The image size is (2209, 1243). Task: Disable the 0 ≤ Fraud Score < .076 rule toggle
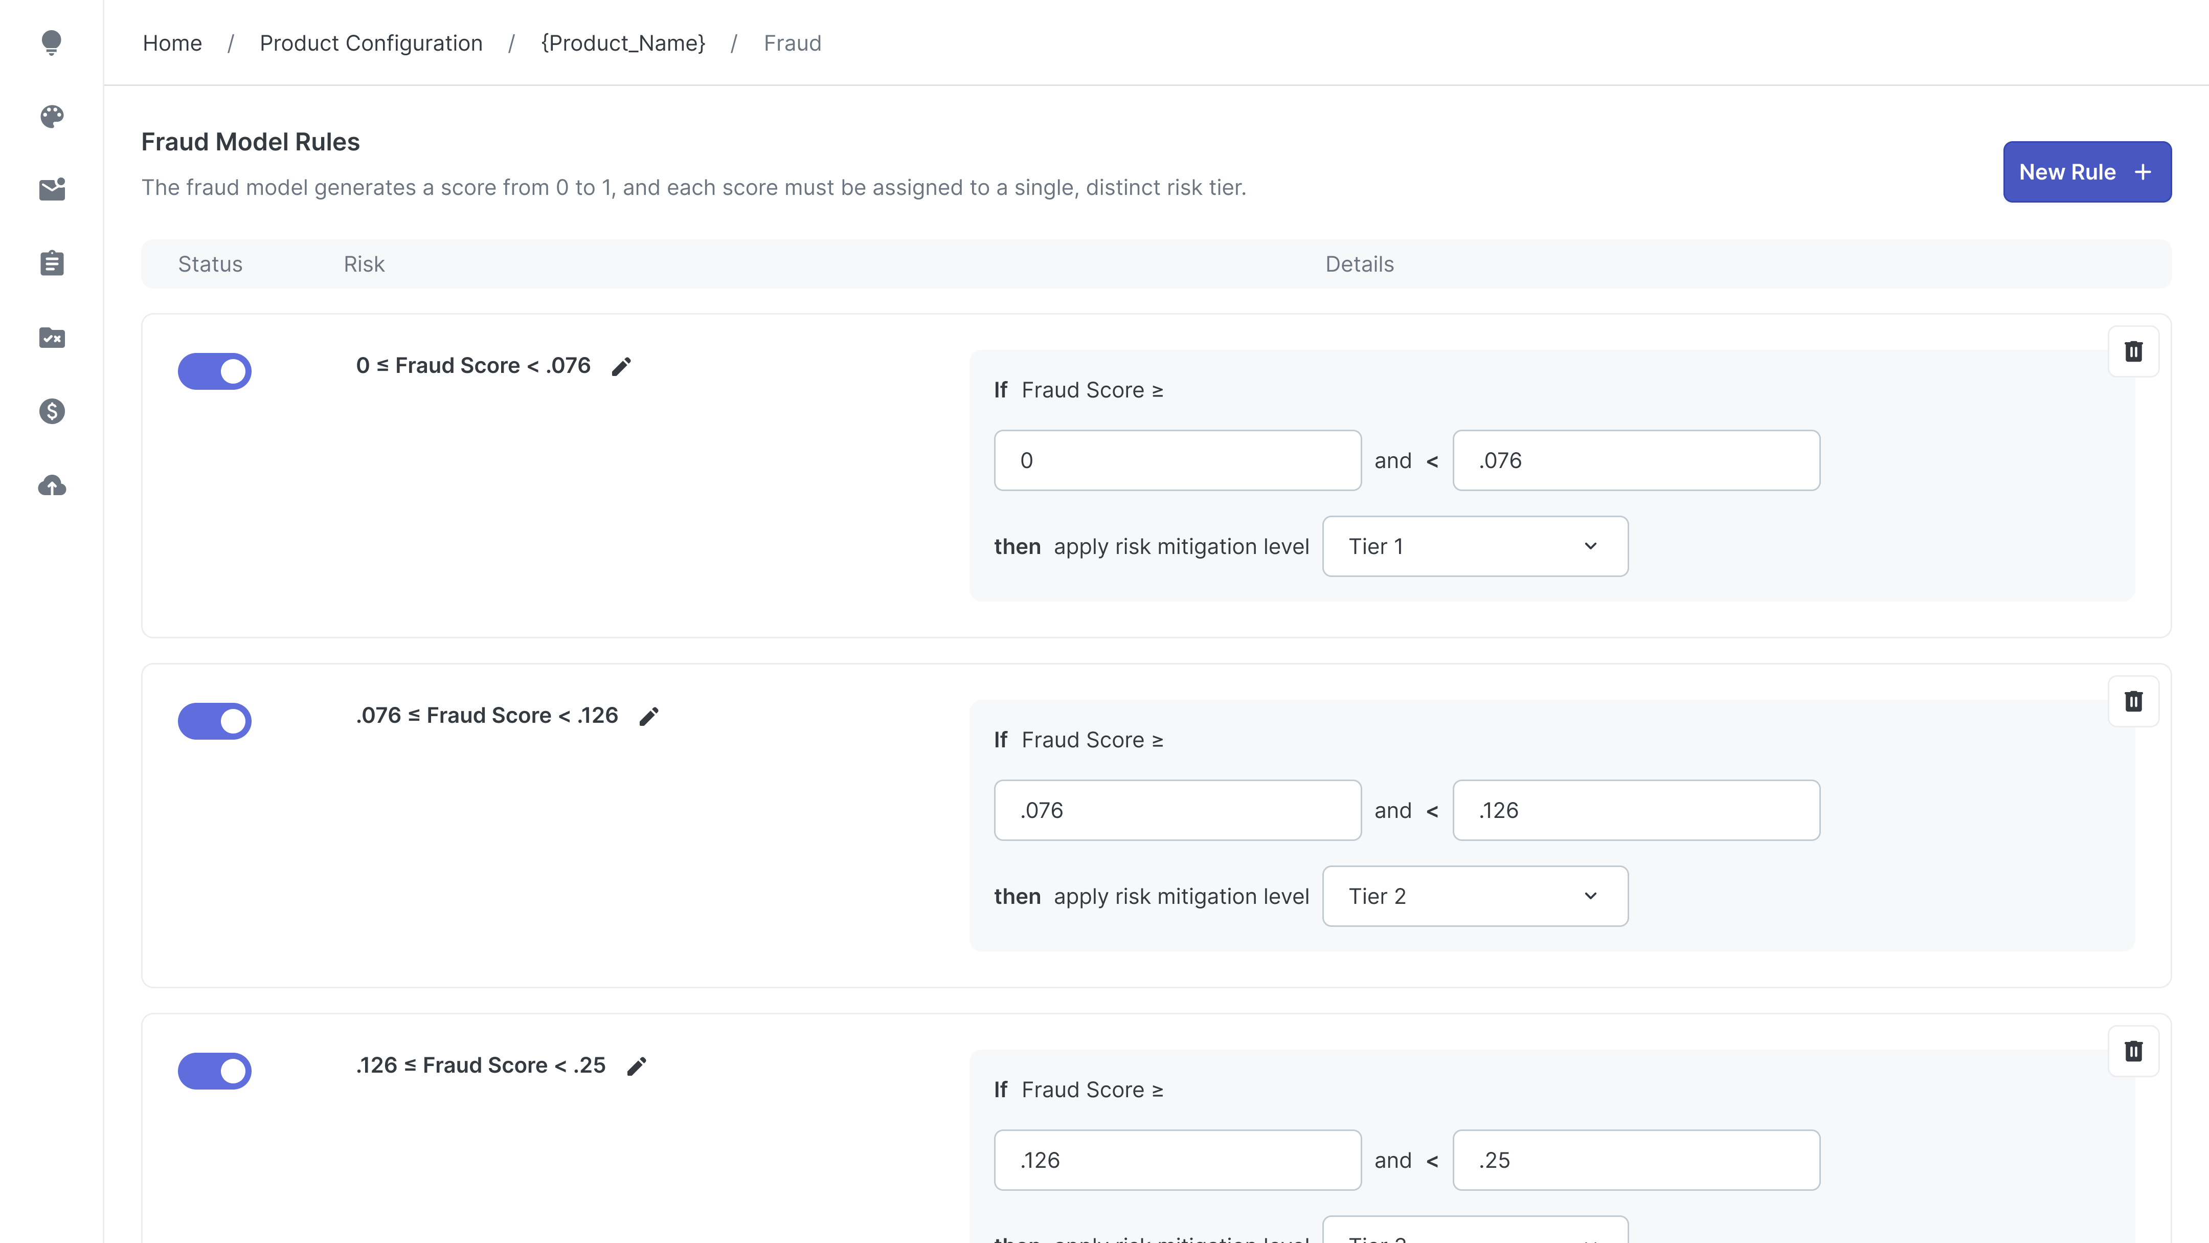pos(214,371)
